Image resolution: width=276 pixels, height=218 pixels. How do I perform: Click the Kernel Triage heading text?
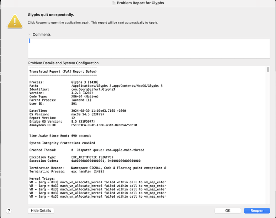[x=41, y=178]
